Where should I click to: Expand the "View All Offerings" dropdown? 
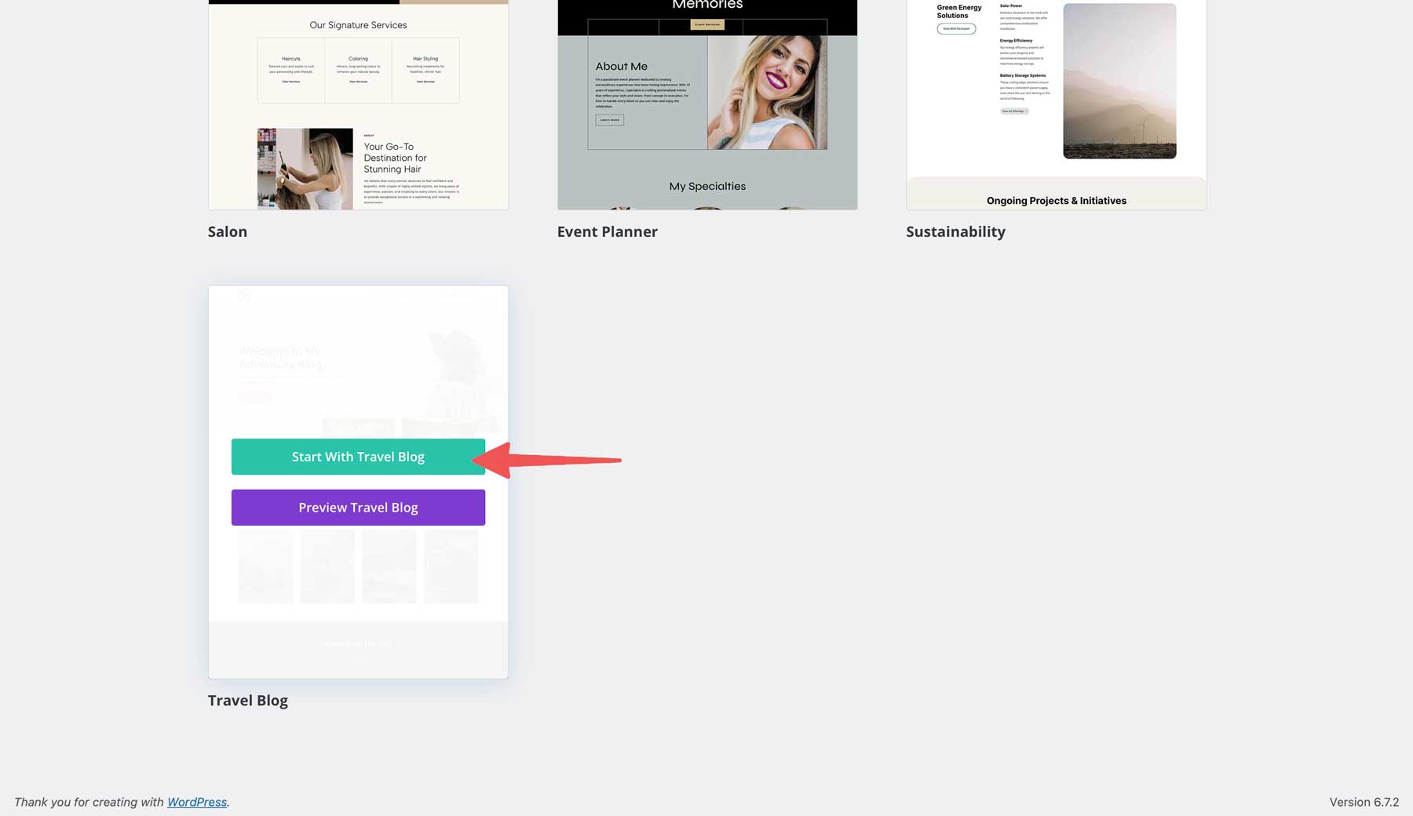[x=1013, y=111]
